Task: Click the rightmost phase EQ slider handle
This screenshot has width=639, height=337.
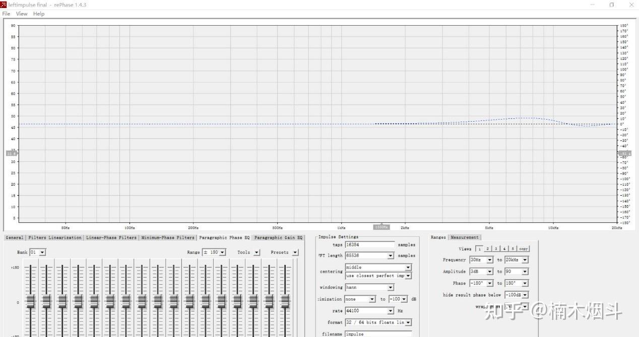Action: (x=285, y=302)
